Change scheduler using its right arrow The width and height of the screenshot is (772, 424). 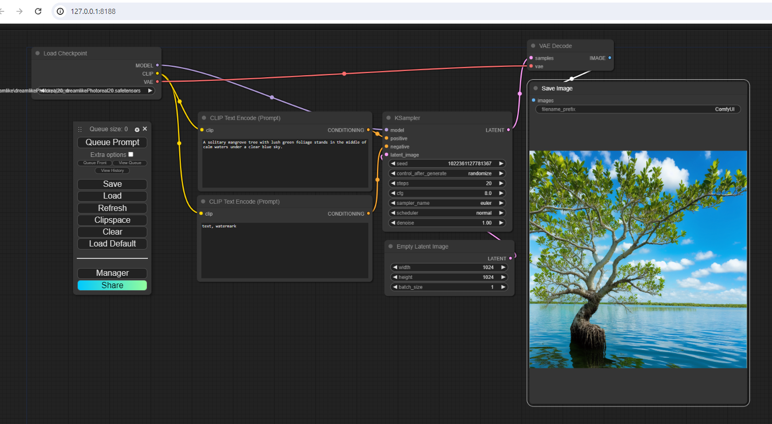tap(501, 213)
